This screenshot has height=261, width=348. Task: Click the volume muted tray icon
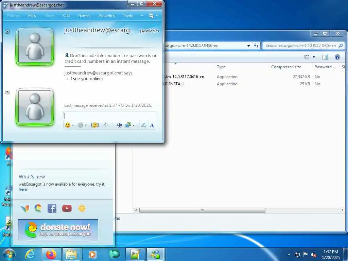(x=314, y=255)
